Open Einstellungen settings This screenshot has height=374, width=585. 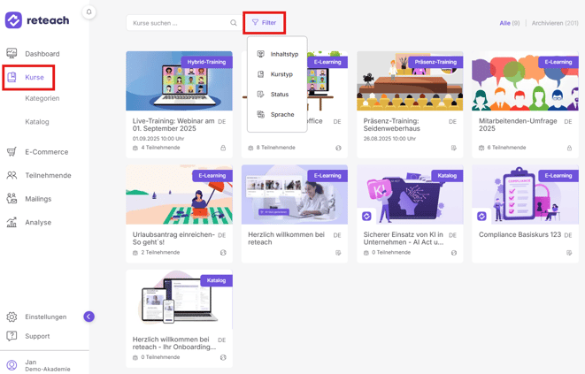click(45, 317)
